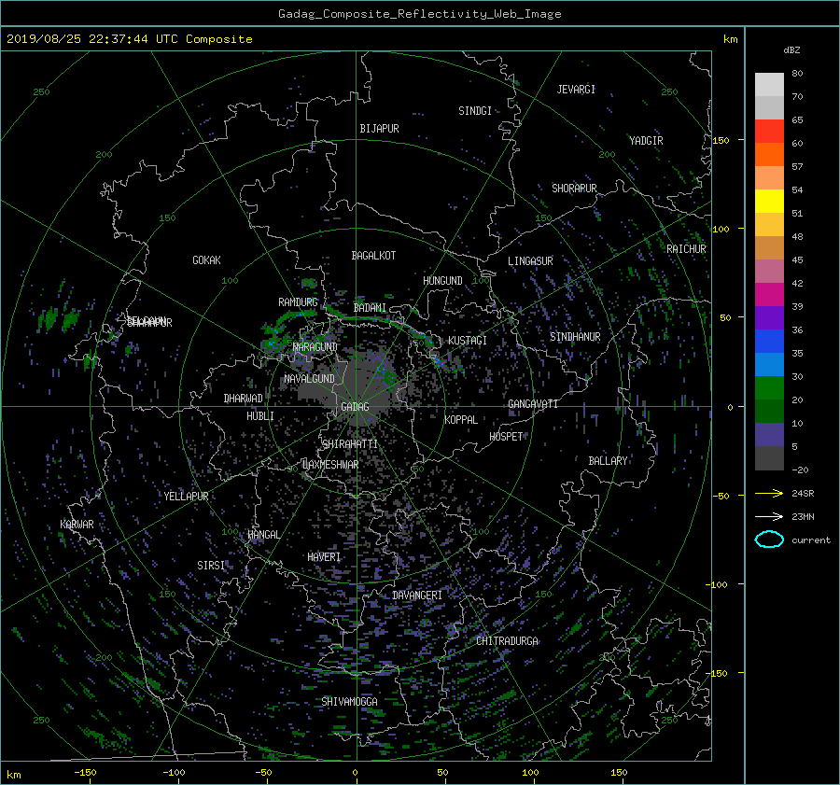Click the SINDHANUR city label
Viewport: 840px width, 785px height.
click(x=575, y=337)
